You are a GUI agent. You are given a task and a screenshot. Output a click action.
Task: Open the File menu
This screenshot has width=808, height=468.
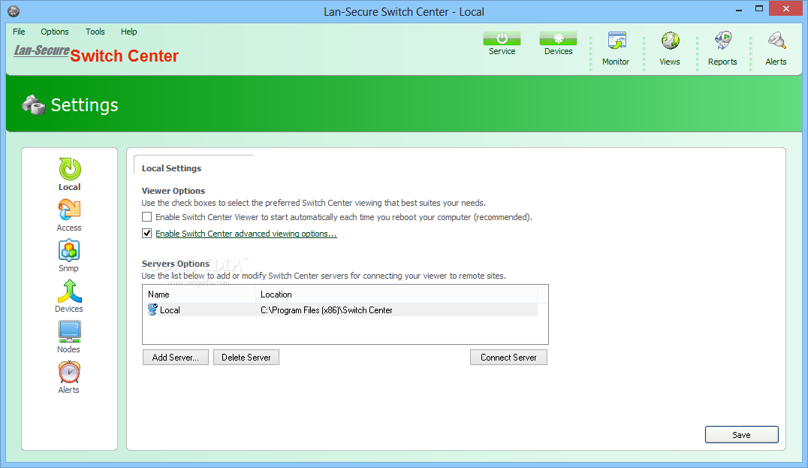pos(19,32)
